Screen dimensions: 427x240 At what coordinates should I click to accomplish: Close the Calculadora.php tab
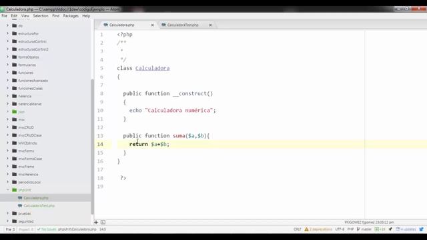click(153, 25)
